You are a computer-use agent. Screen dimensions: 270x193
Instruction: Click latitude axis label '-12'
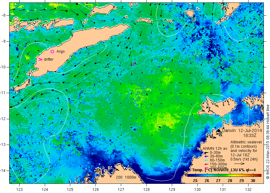3,119
